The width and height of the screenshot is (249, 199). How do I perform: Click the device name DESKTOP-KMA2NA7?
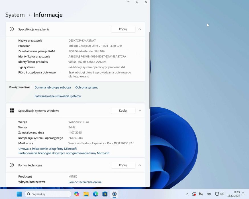coord(82,40)
